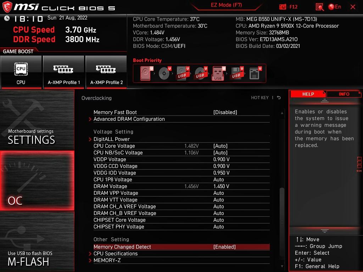
Task: Select the USB hard disk boot device icon
Action: click(183, 73)
